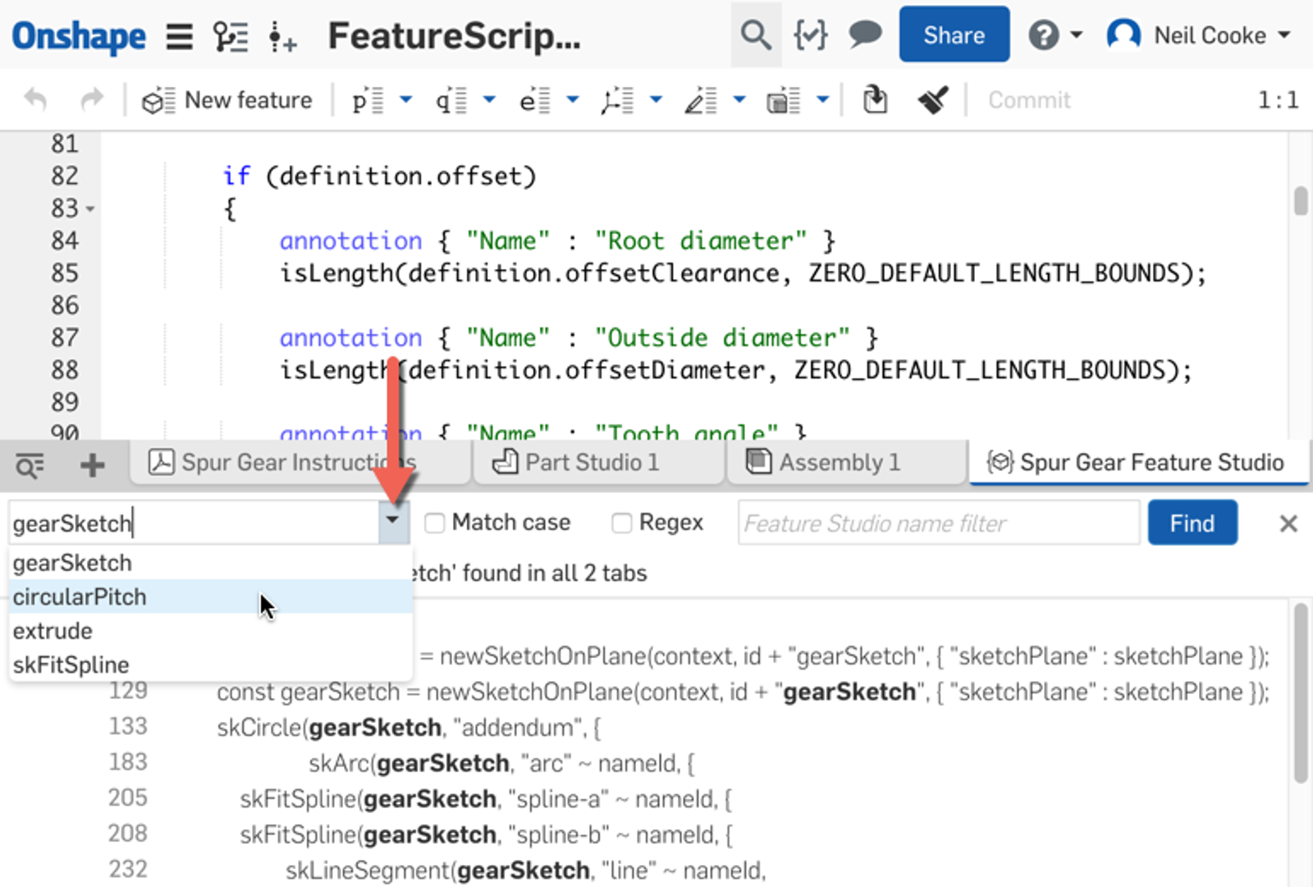Click the blue Share button
Image resolution: width=1313 pixels, height=887 pixels.
click(x=954, y=35)
